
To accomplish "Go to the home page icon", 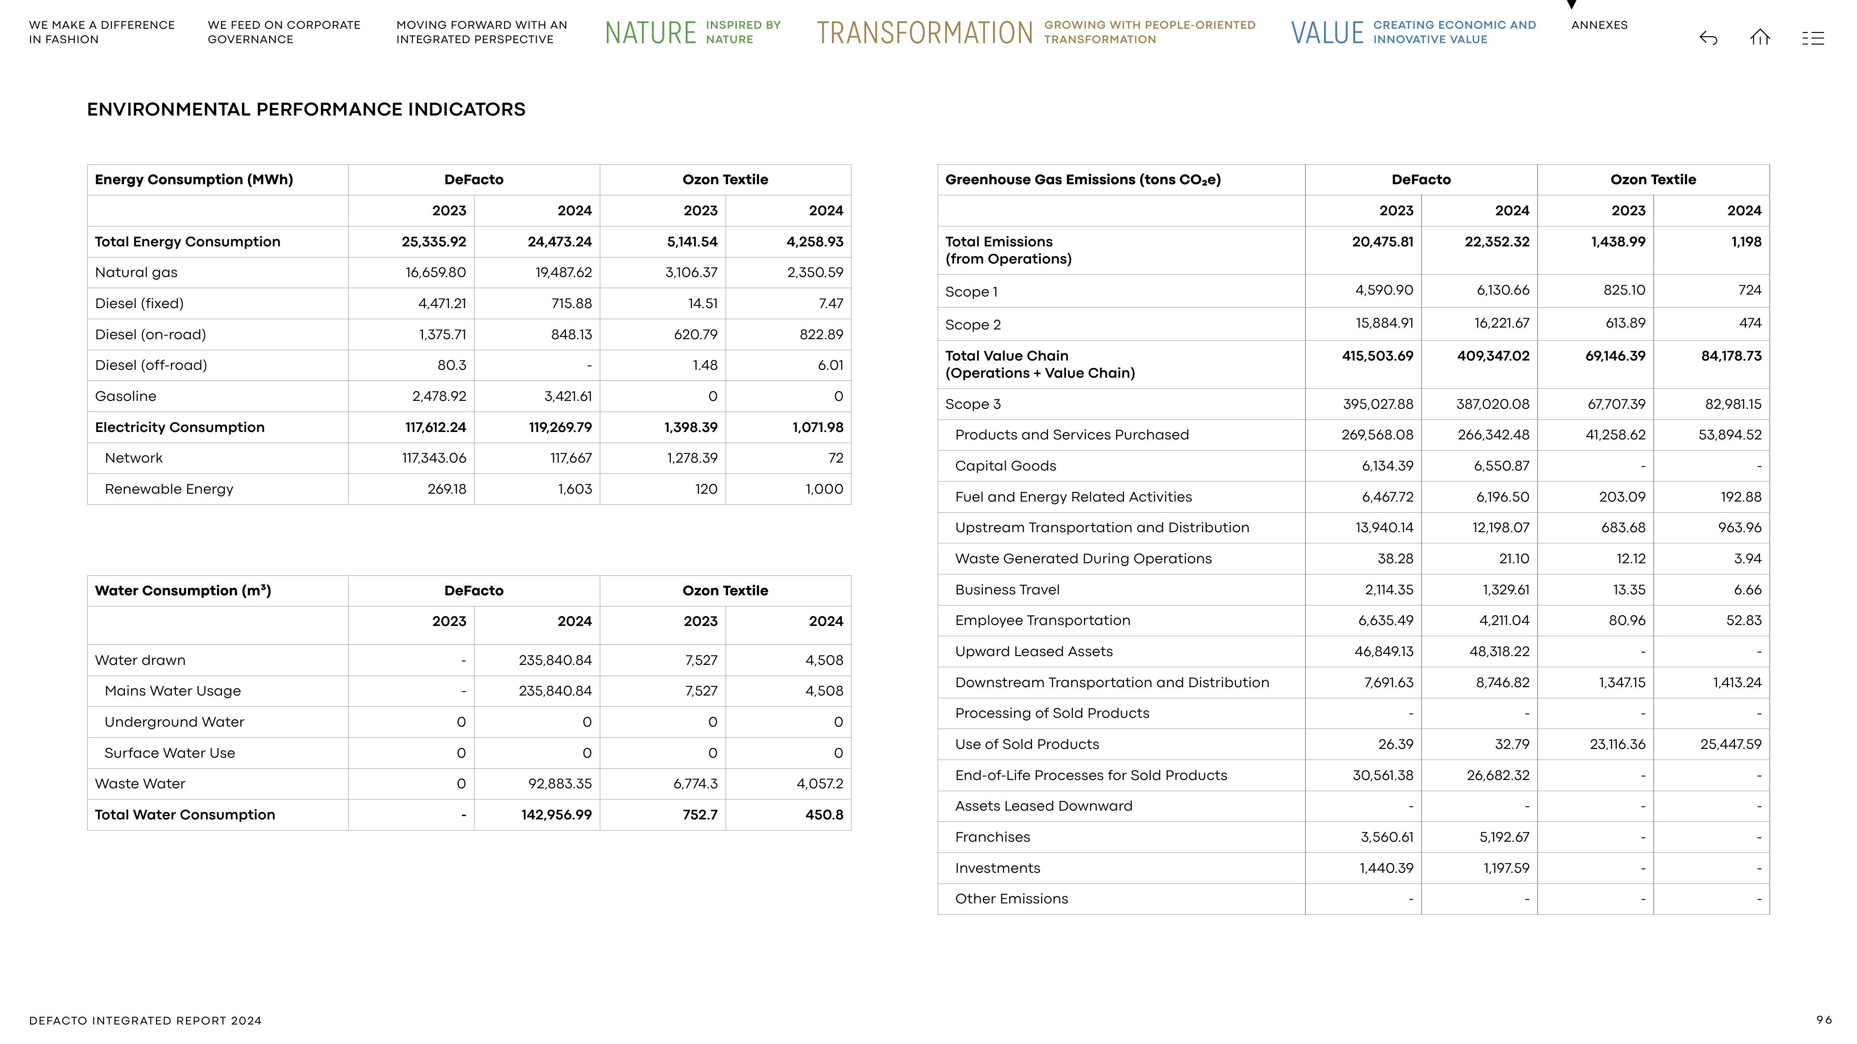I will [x=1760, y=37].
